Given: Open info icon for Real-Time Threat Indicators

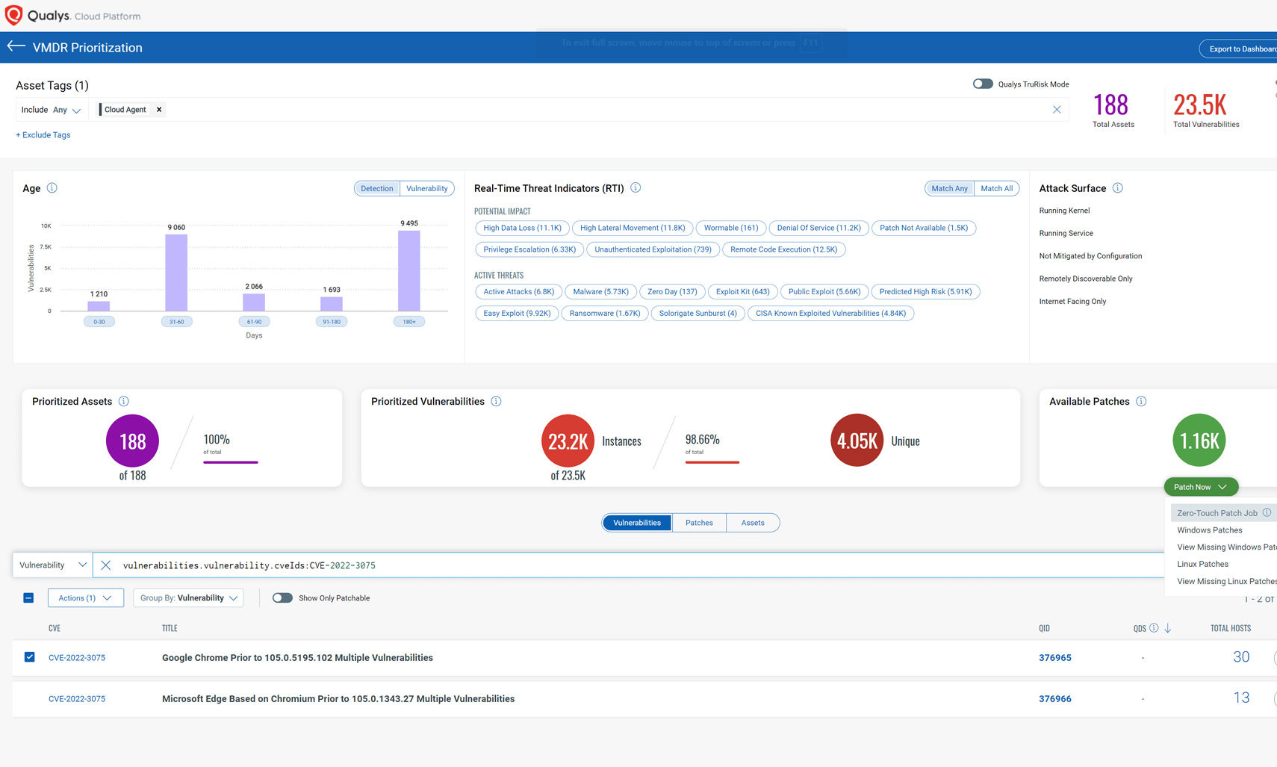Looking at the screenshot, I should pyautogui.click(x=636, y=188).
